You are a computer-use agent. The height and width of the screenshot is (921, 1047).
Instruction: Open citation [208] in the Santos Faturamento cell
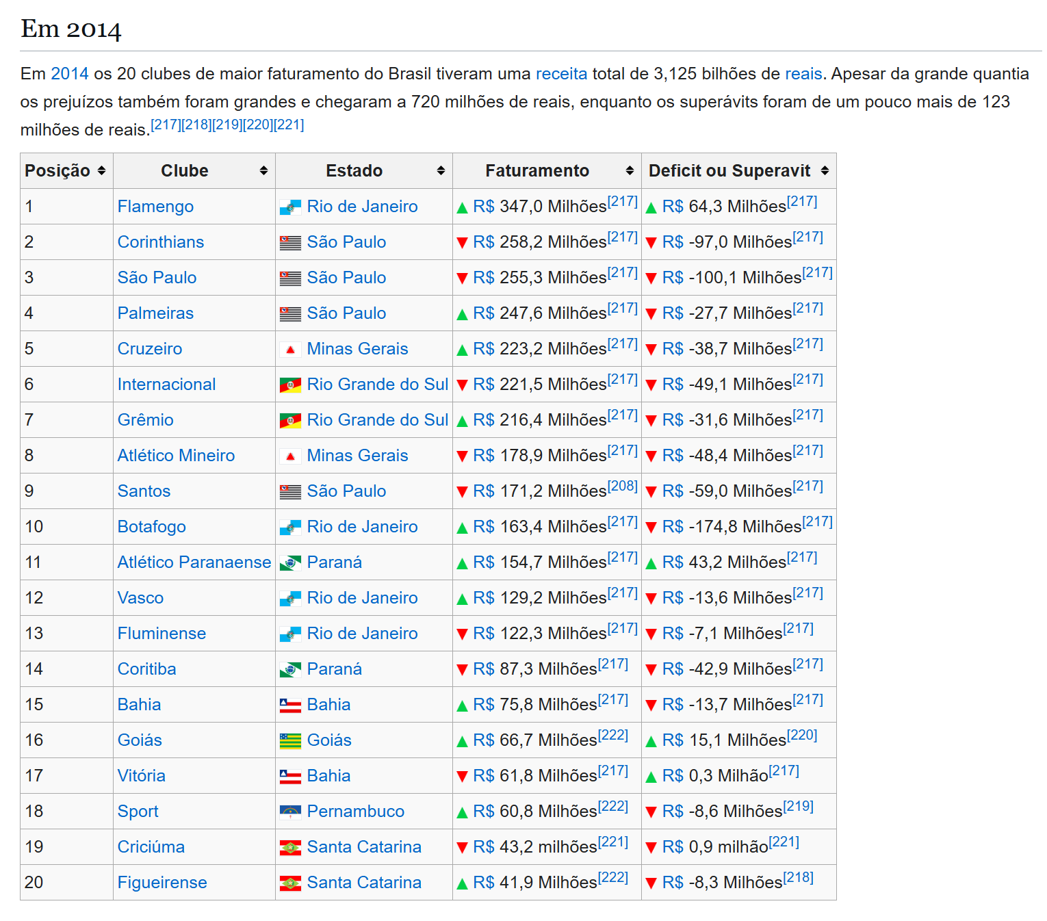coord(623,486)
